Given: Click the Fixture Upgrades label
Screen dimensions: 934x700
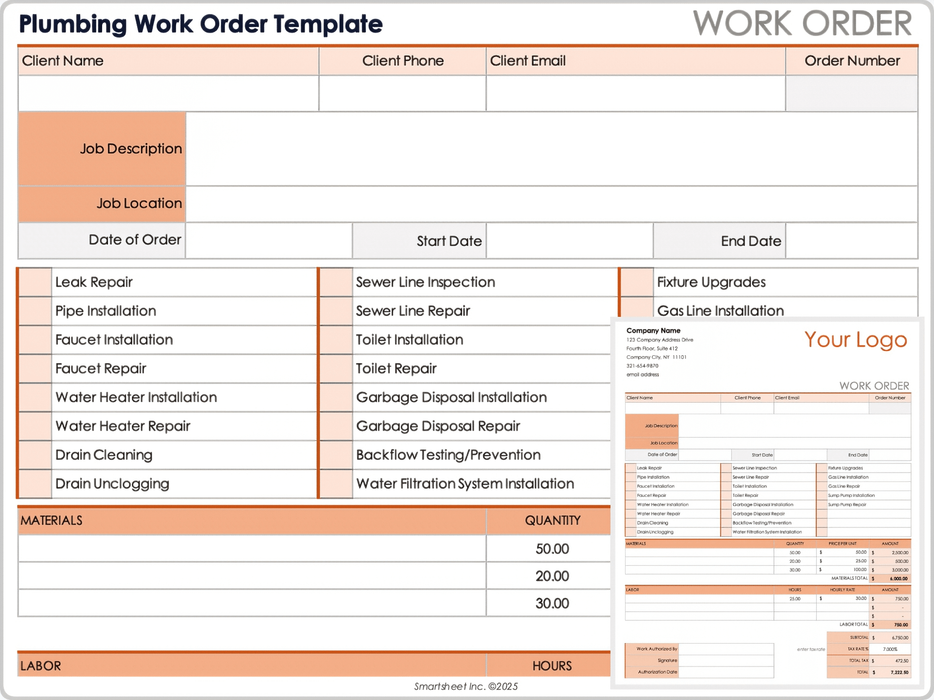Looking at the screenshot, I should coord(711,282).
